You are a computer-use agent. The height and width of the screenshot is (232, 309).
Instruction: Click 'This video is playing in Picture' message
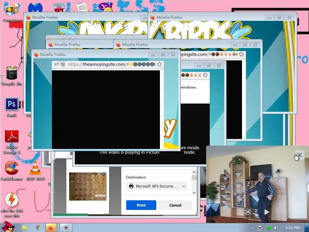[129, 152]
